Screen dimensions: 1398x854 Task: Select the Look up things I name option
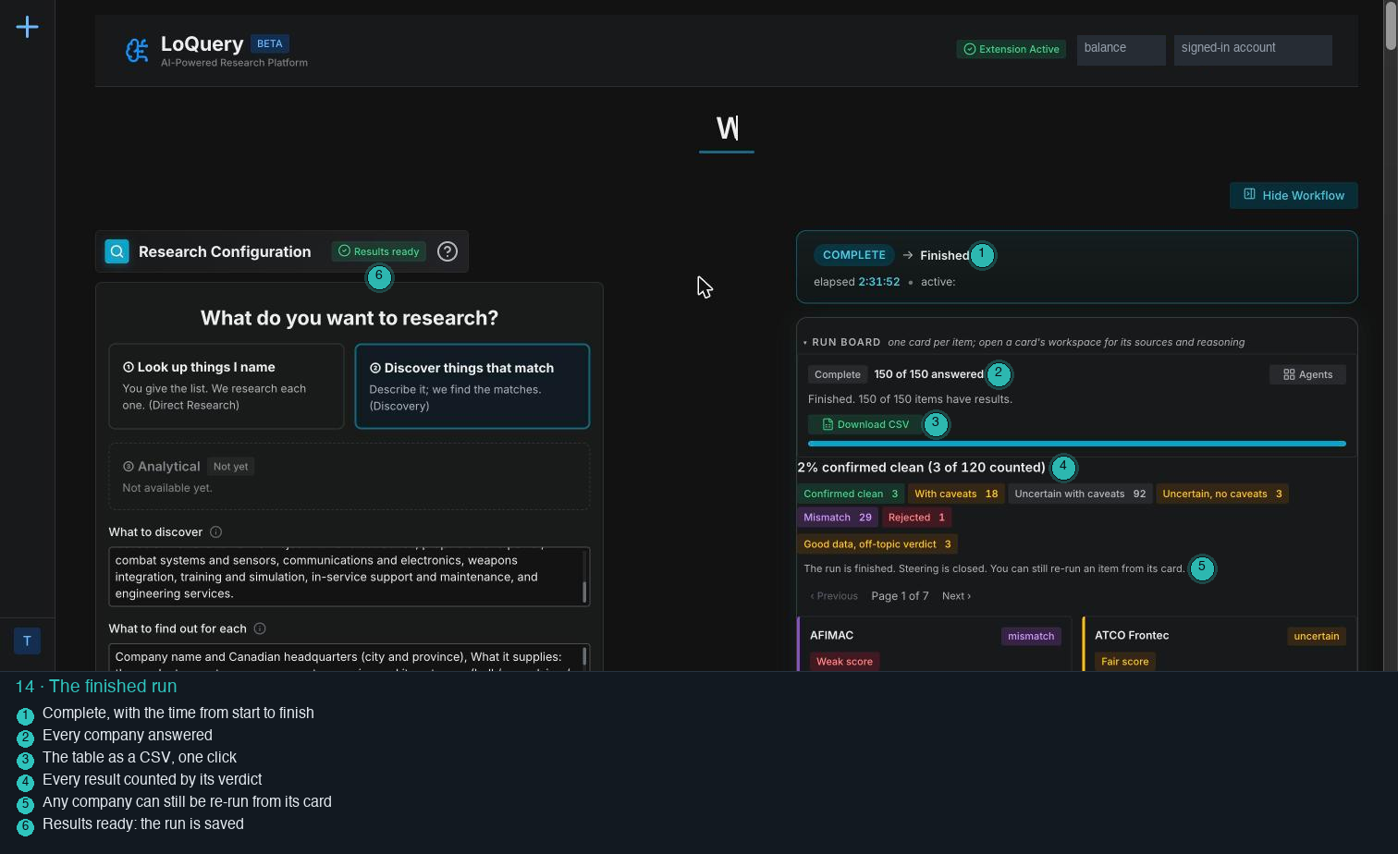[x=227, y=386]
